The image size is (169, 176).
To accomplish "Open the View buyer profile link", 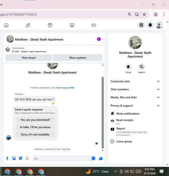I will point(65,88).
